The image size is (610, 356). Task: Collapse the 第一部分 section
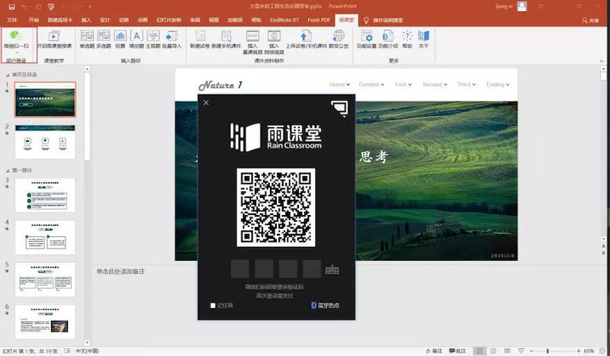[x=8, y=171]
